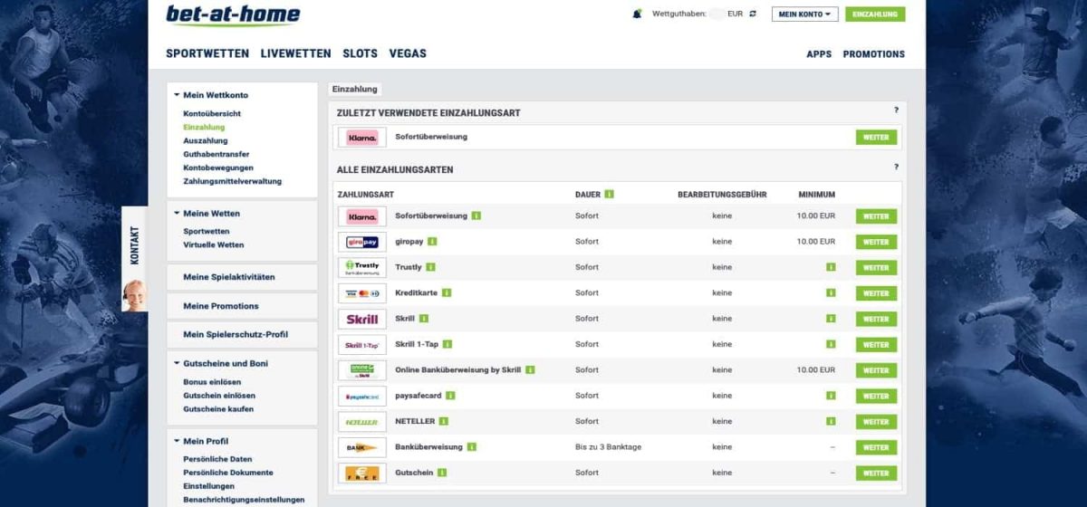The image size is (1087, 507).
Task: Click the Klarna logo in last-used payment
Action: pyautogui.click(x=362, y=138)
